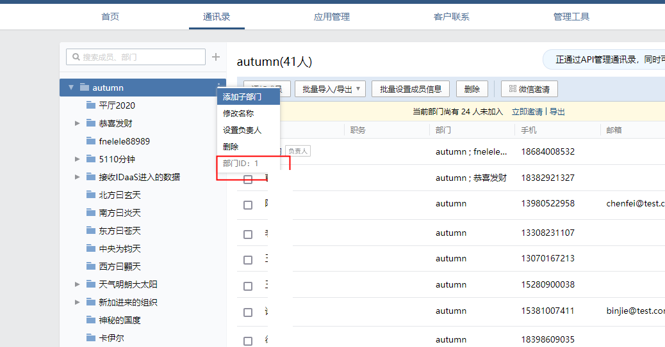Follow the 立即邀请 link in the notice bar
Image resolution: width=665 pixels, height=347 pixels.
click(527, 112)
